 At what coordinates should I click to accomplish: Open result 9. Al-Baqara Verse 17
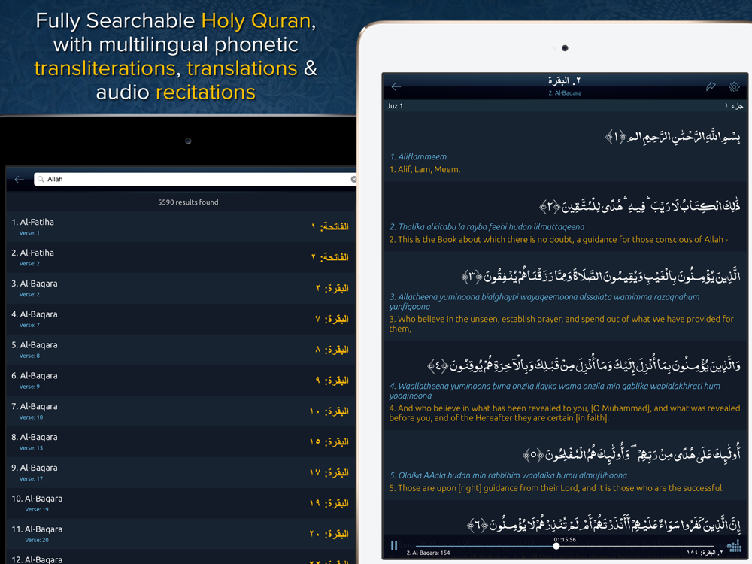coord(180,472)
